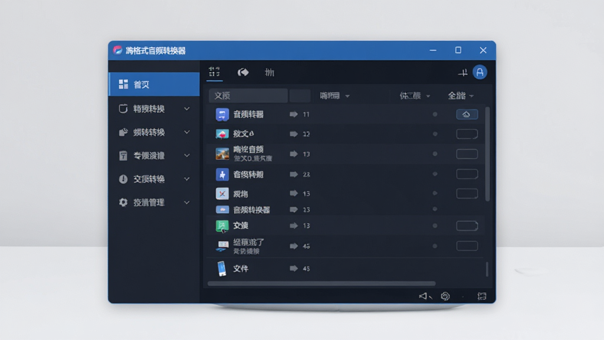Select the 文件 entry name
The height and width of the screenshot is (340, 604).
(x=241, y=269)
